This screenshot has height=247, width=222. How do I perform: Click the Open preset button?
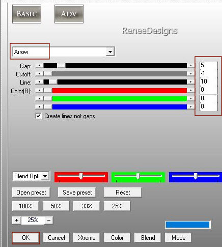[x=31, y=193]
